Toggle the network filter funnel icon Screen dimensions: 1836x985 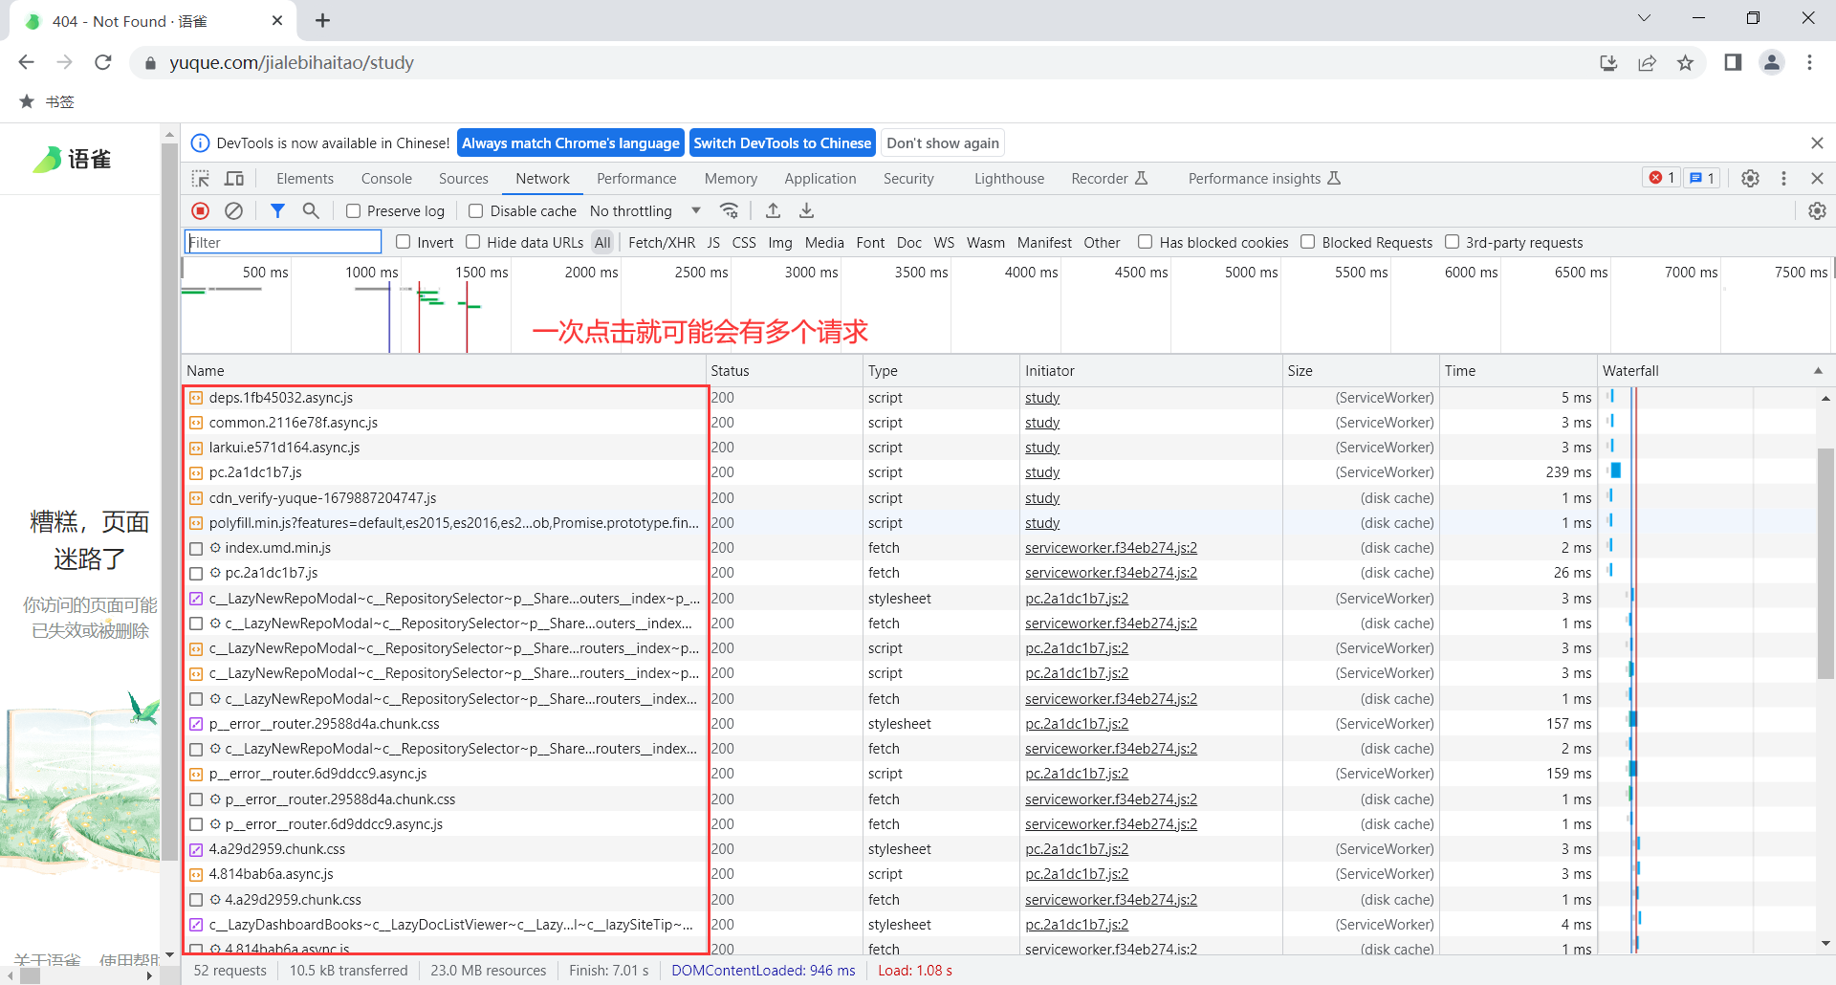click(x=277, y=210)
